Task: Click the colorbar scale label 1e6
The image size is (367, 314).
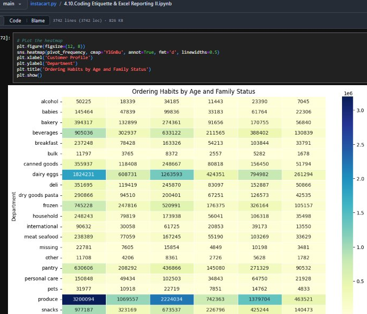Action: click(x=348, y=94)
